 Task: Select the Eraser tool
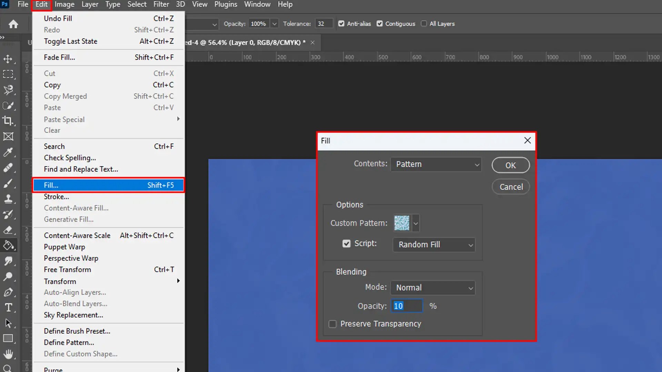tap(8, 230)
